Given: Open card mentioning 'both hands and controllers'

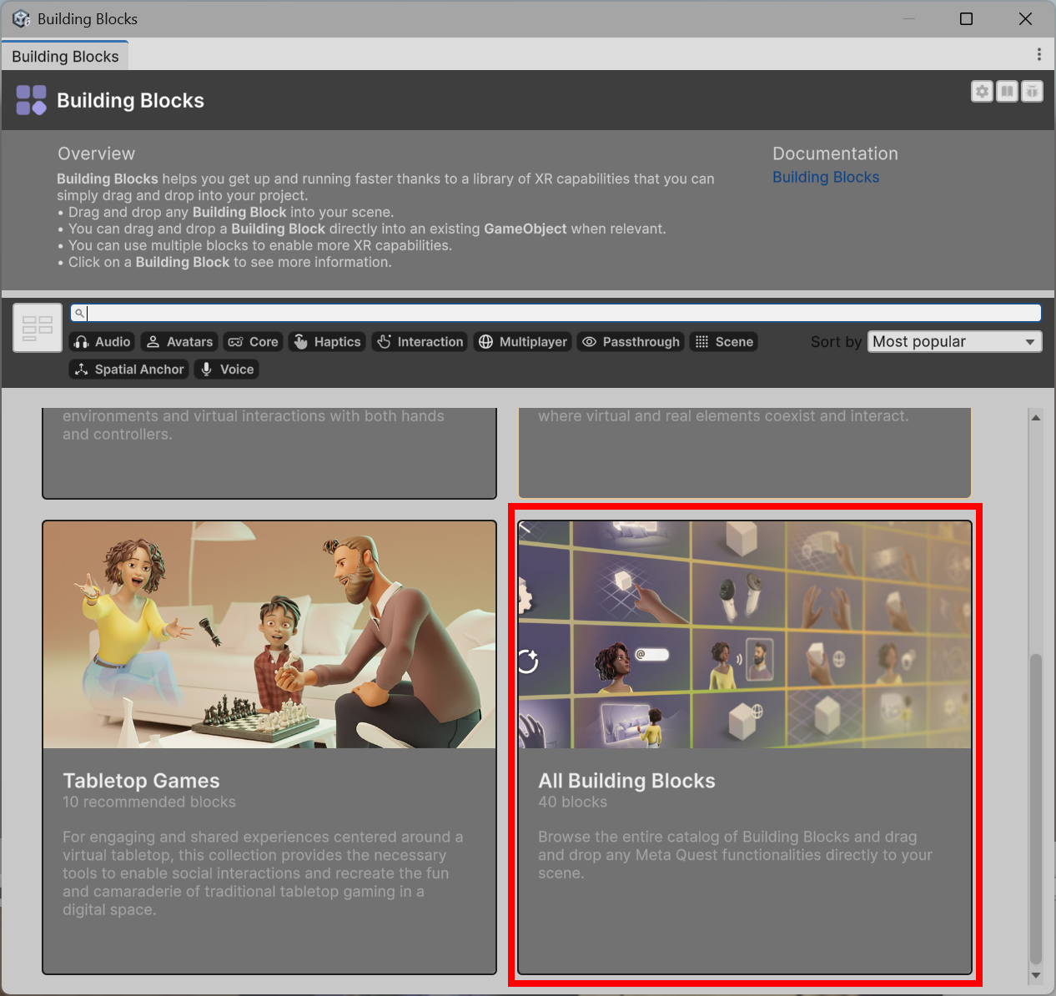Looking at the screenshot, I should tap(269, 453).
